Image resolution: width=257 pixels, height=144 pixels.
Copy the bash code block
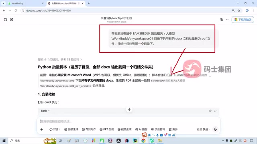[210, 111]
